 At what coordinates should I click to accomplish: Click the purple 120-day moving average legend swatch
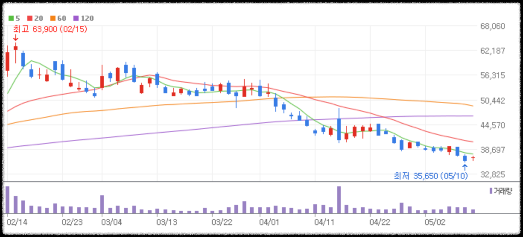(x=76, y=19)
